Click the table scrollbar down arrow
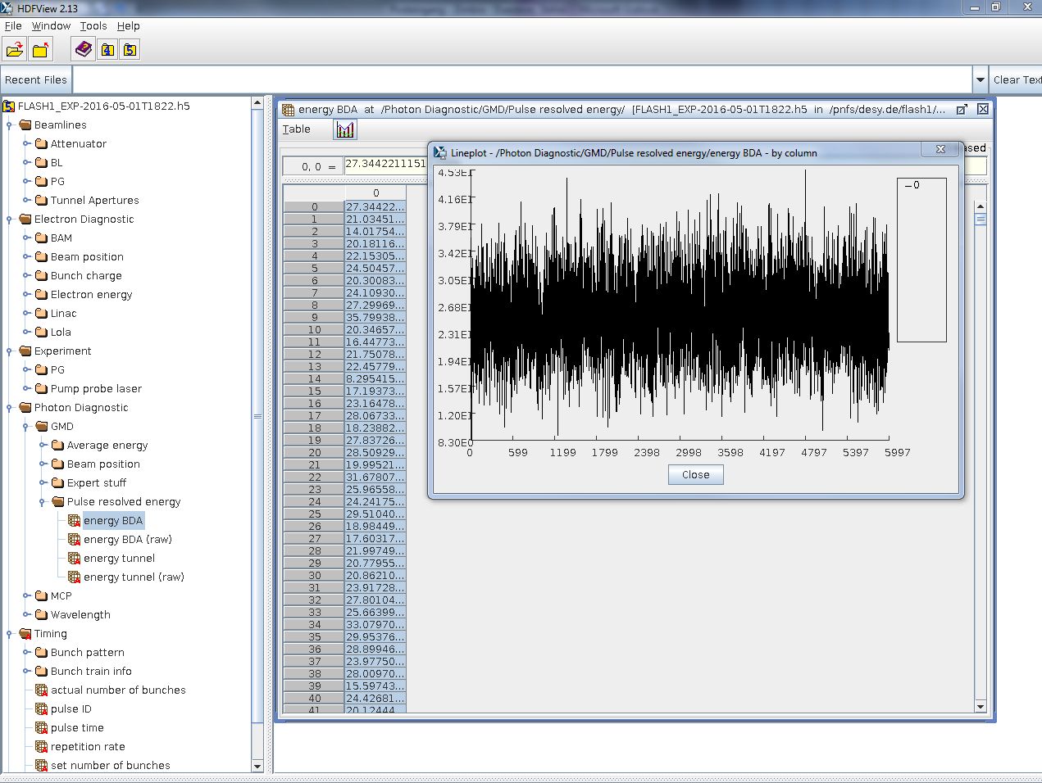 [x=981, y=706]
